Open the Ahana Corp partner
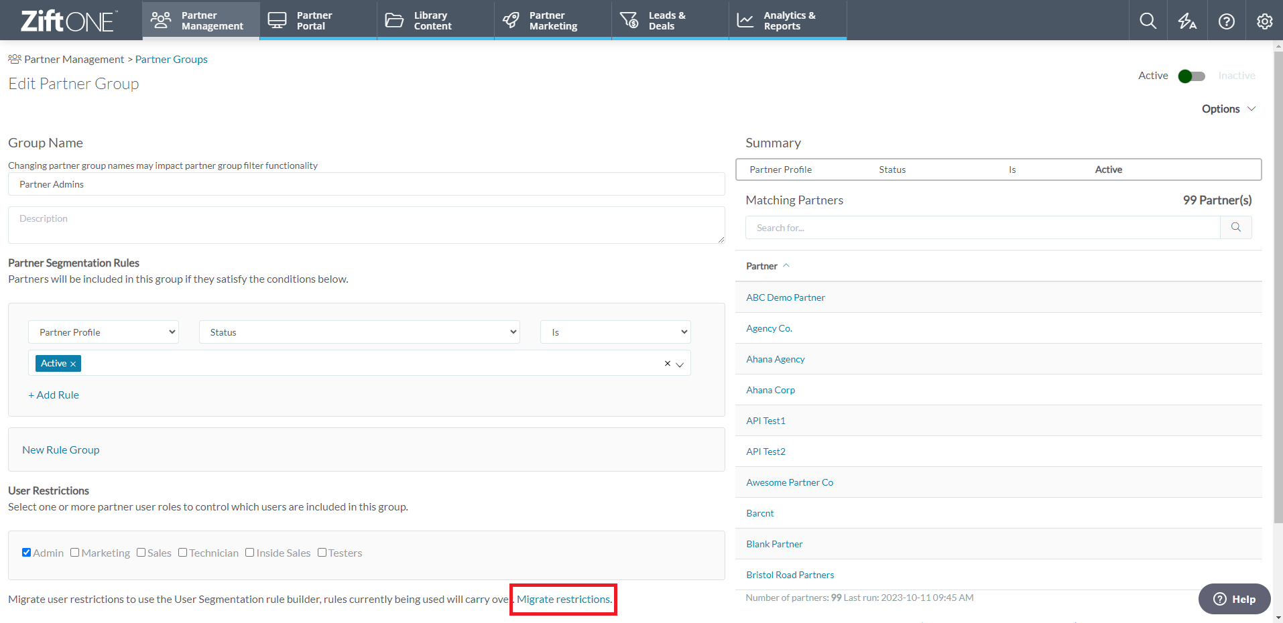 [x=770, y=390]
